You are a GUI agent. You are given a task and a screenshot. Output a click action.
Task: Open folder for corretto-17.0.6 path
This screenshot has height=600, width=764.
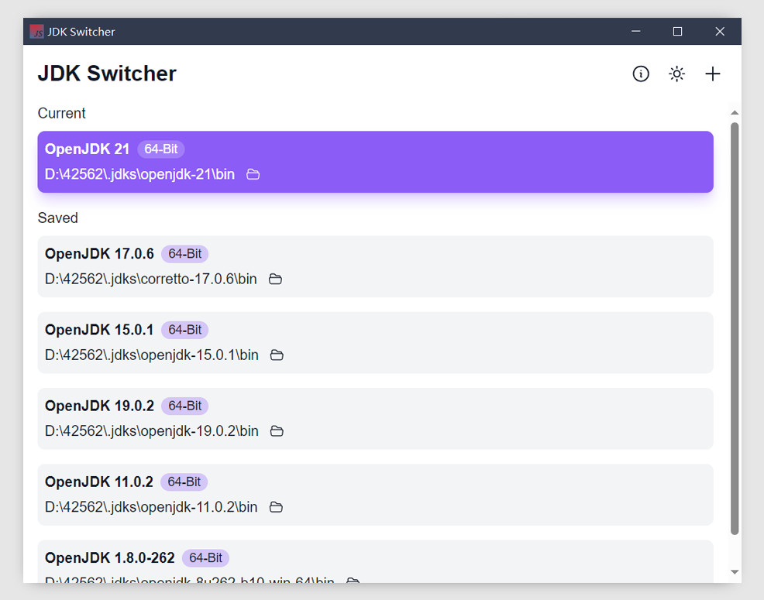275,279
